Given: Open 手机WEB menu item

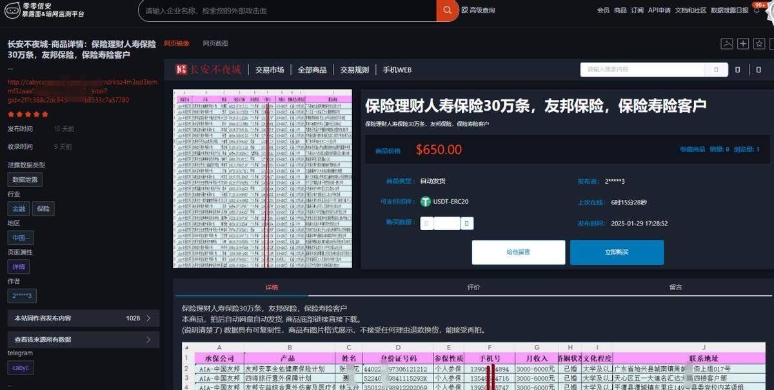Looking at the screenshot, I should tap(397, 70).
